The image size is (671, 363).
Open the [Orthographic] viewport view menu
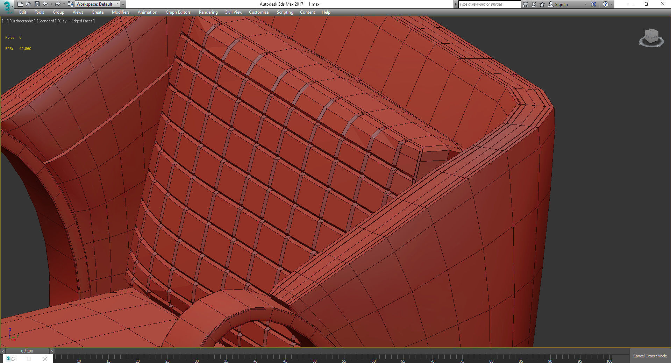[x=22, y=21]
